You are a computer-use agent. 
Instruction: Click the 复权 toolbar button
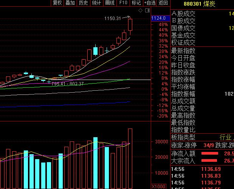pyautogui.click(x=57, y=3)
